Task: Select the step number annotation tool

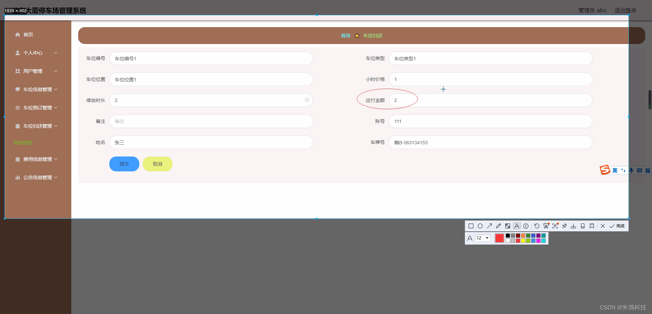Action: coord(526,226)
